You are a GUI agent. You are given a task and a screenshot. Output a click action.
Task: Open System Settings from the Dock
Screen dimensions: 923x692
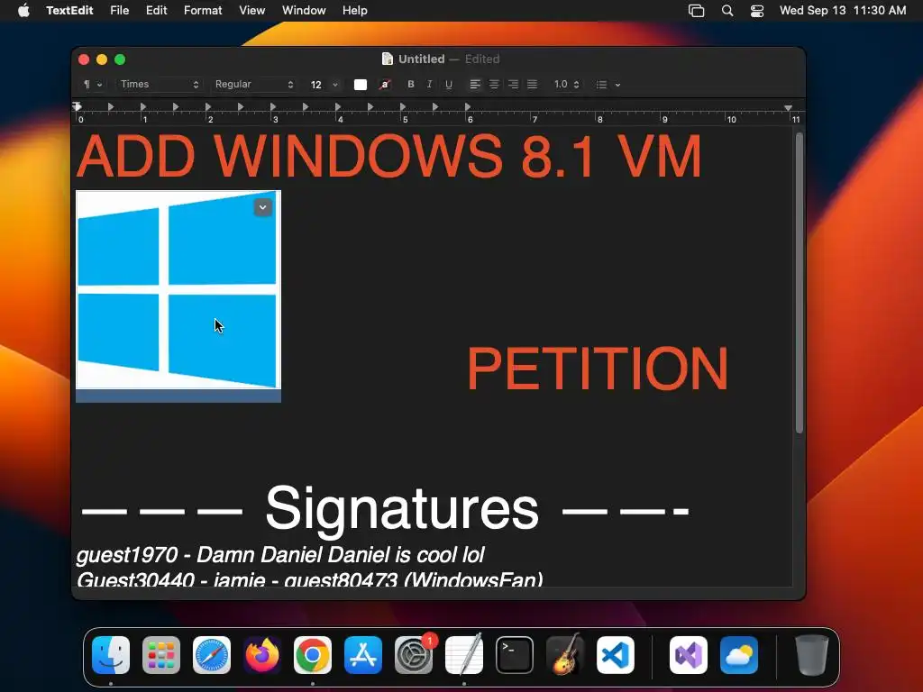pyautogui.click(x=413, y=655)
